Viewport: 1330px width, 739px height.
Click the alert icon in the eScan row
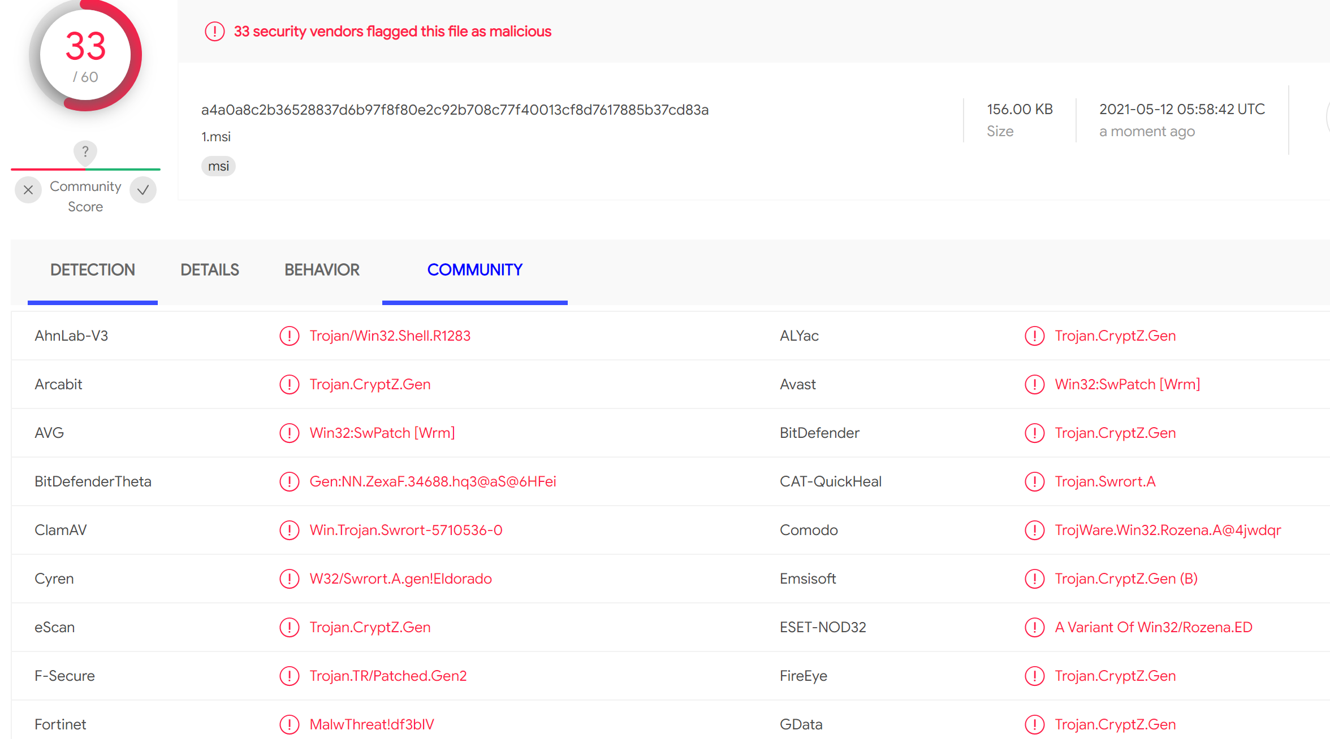(290, 627)
